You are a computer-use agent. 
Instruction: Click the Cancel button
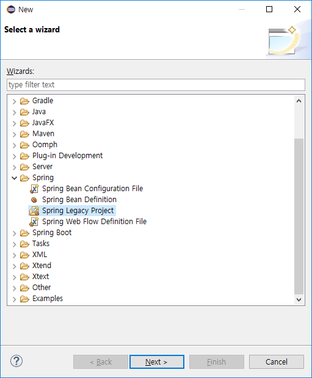point(277,362)
